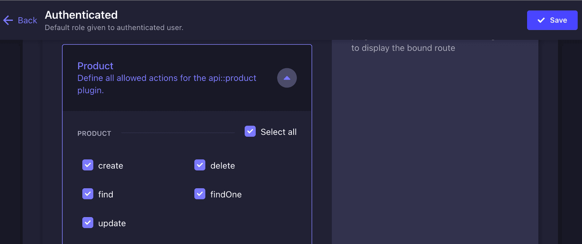
Task: Click the 'to display the bound route' text
Action: pyautogui.click(x=403, y=48)
